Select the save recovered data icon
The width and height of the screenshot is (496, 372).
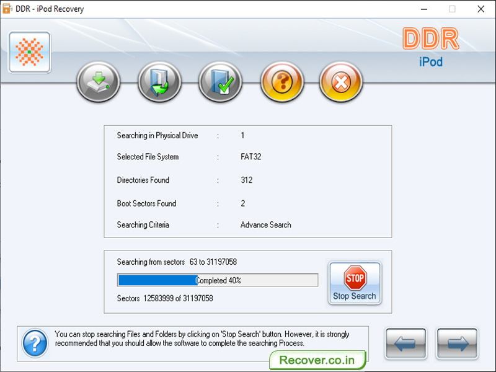(98, 81)
